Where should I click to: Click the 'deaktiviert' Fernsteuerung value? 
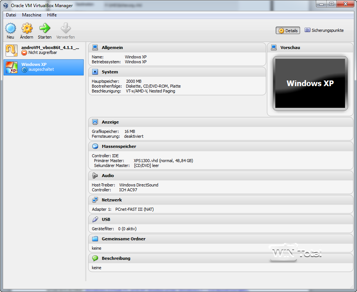click(134, 136)
